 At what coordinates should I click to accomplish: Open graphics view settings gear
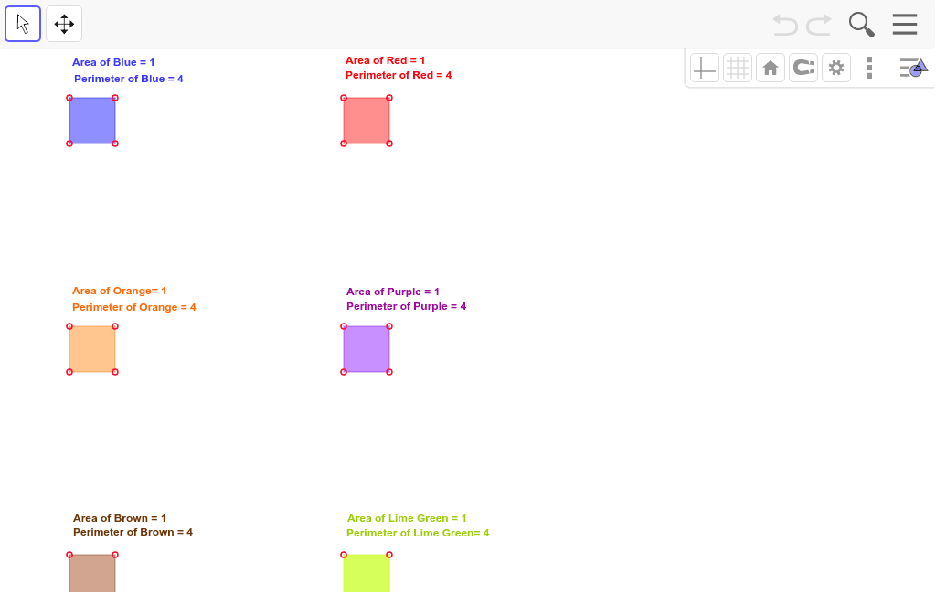835,68
